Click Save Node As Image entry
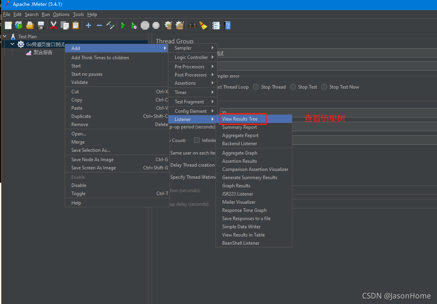This screenshot has width=437, height=304. [117, 160]
